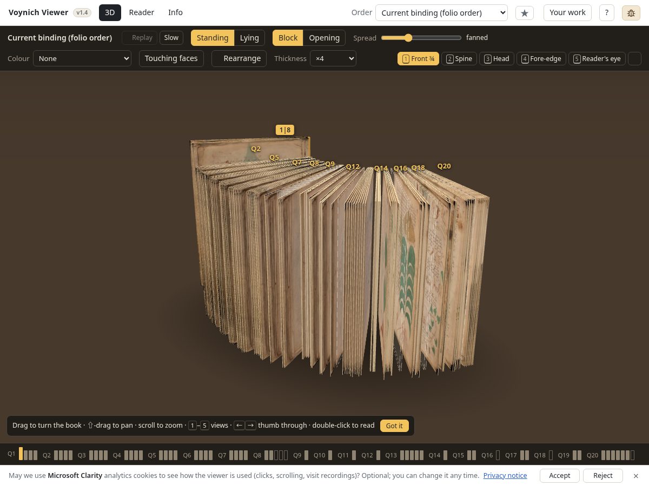649x486 pixels.
Task: Click the blank button after Reader's eye
Action: click(x=634, y=58)
